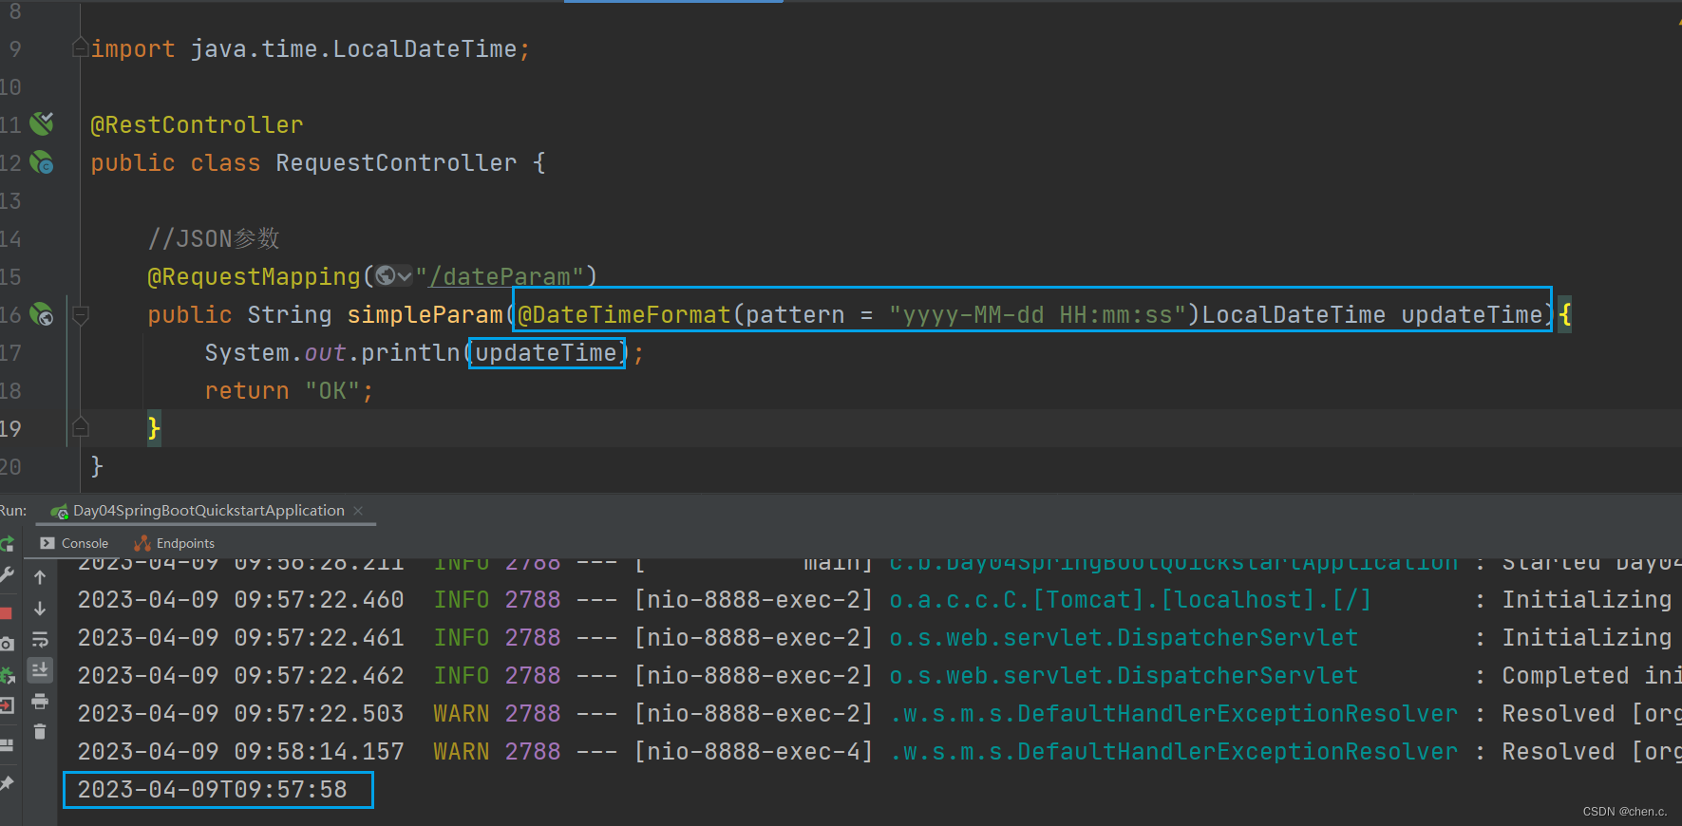Click the return "OK" statement

tap(290, 391)
